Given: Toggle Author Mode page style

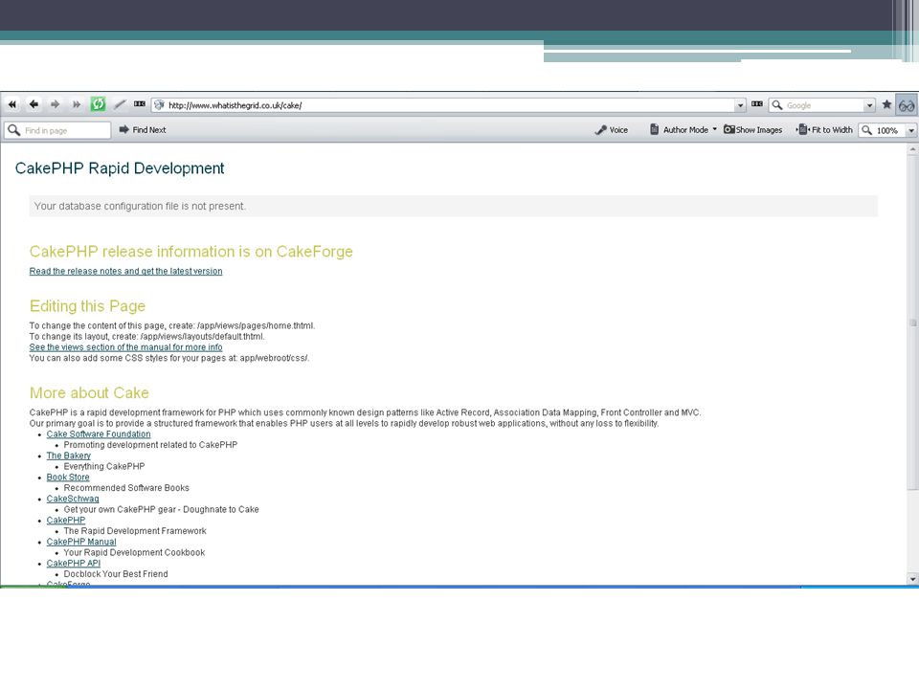Looking at the screenshot, I should pos(680,130).
